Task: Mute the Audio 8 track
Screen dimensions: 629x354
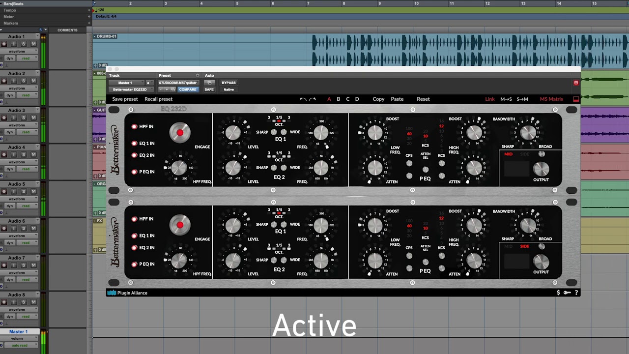Action: tap(33, 302)
